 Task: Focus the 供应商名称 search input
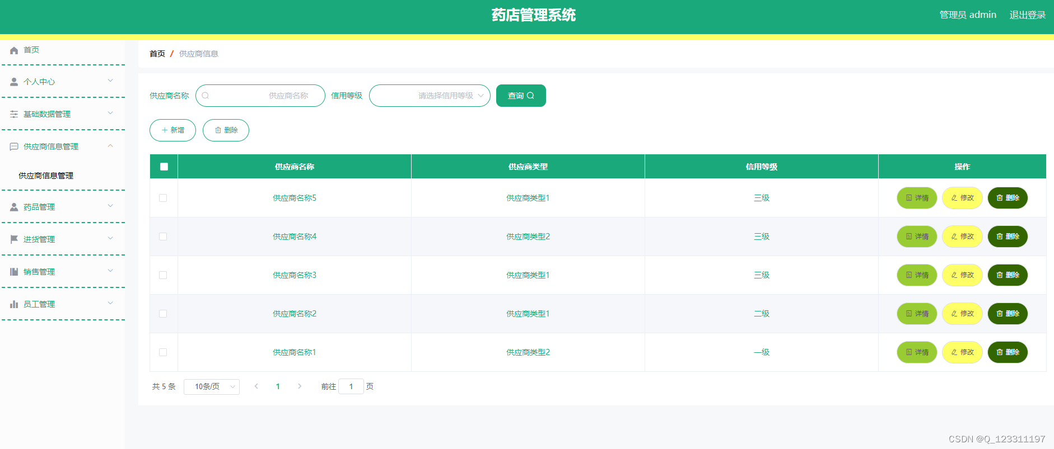260,96
